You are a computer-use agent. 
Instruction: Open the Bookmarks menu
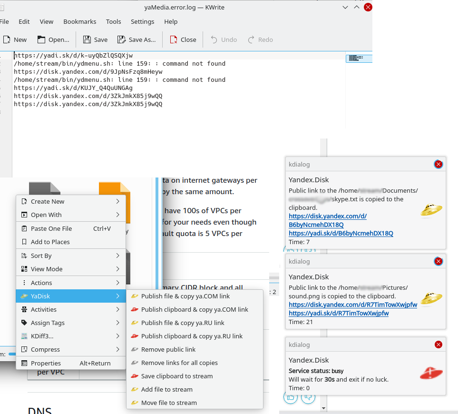pos(80,21)
